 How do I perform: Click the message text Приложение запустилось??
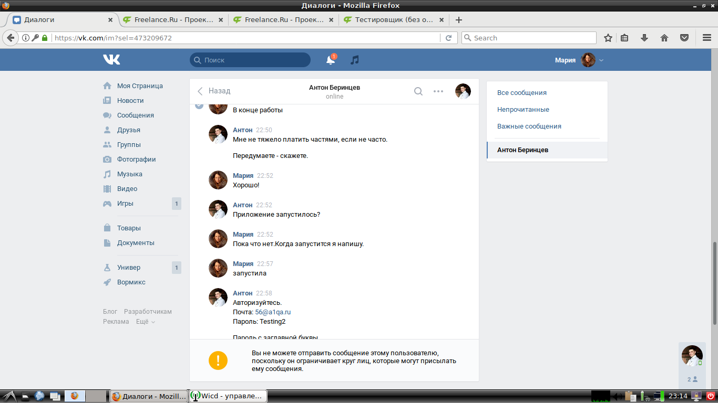pos(276,214)
